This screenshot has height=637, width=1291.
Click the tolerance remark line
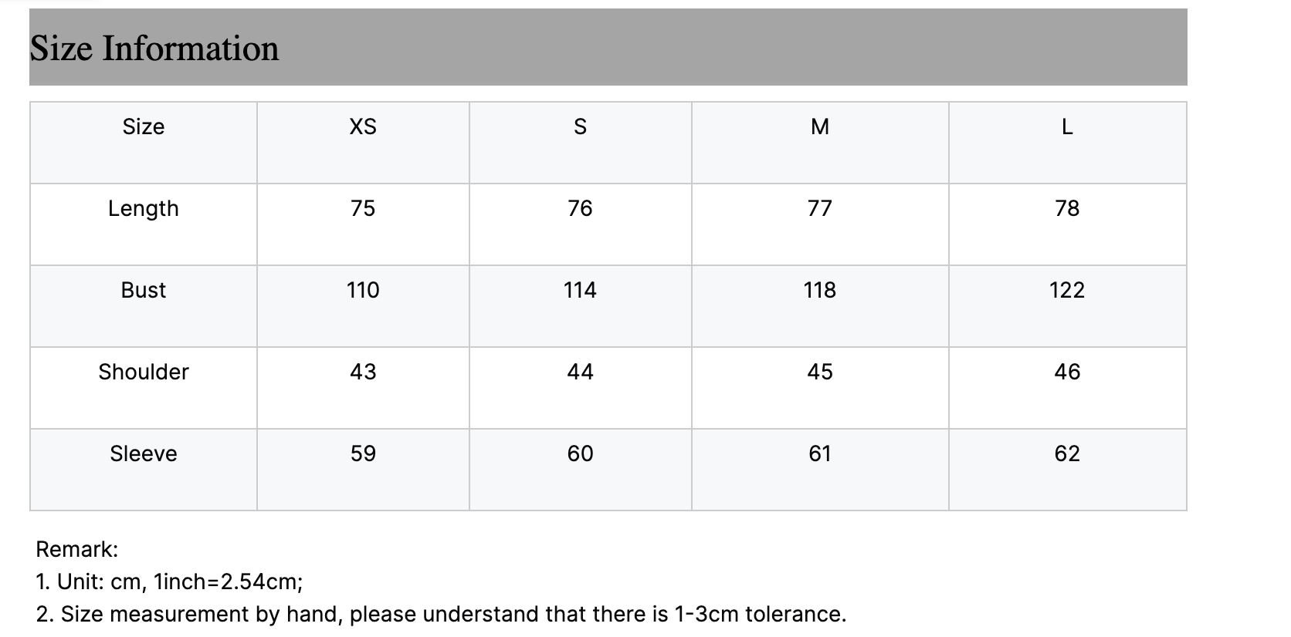(x=441, y=614)
